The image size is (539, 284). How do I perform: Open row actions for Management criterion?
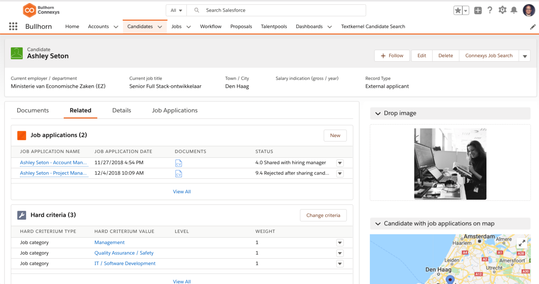[x=340, y=243]
